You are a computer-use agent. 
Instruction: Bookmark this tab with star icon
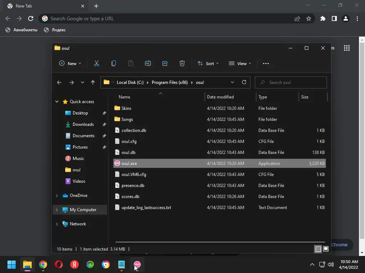pos(309,18)
